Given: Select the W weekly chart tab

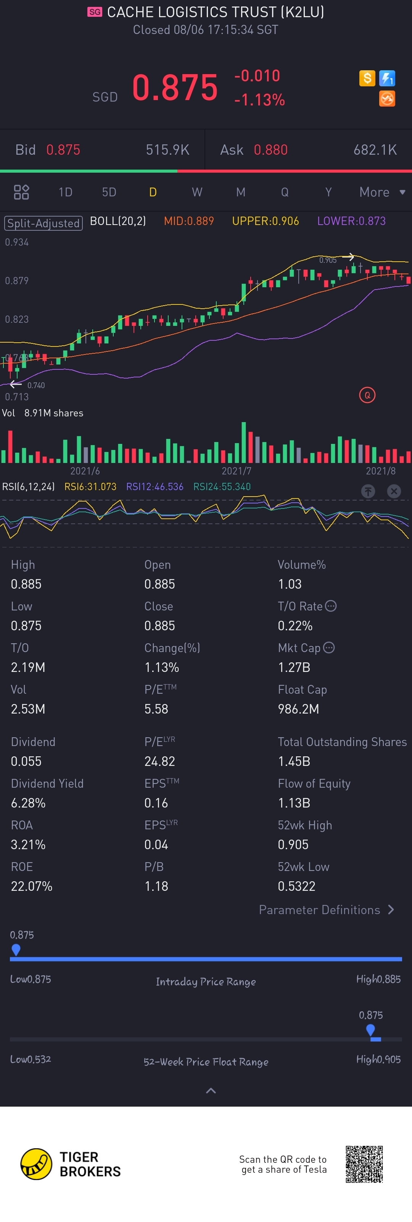Looking at the screenshot, I should (197, 192).
